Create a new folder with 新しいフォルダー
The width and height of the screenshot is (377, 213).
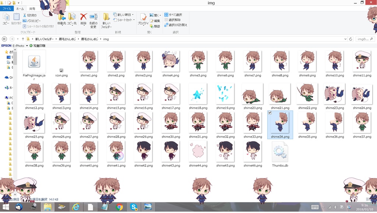[106, 21]
